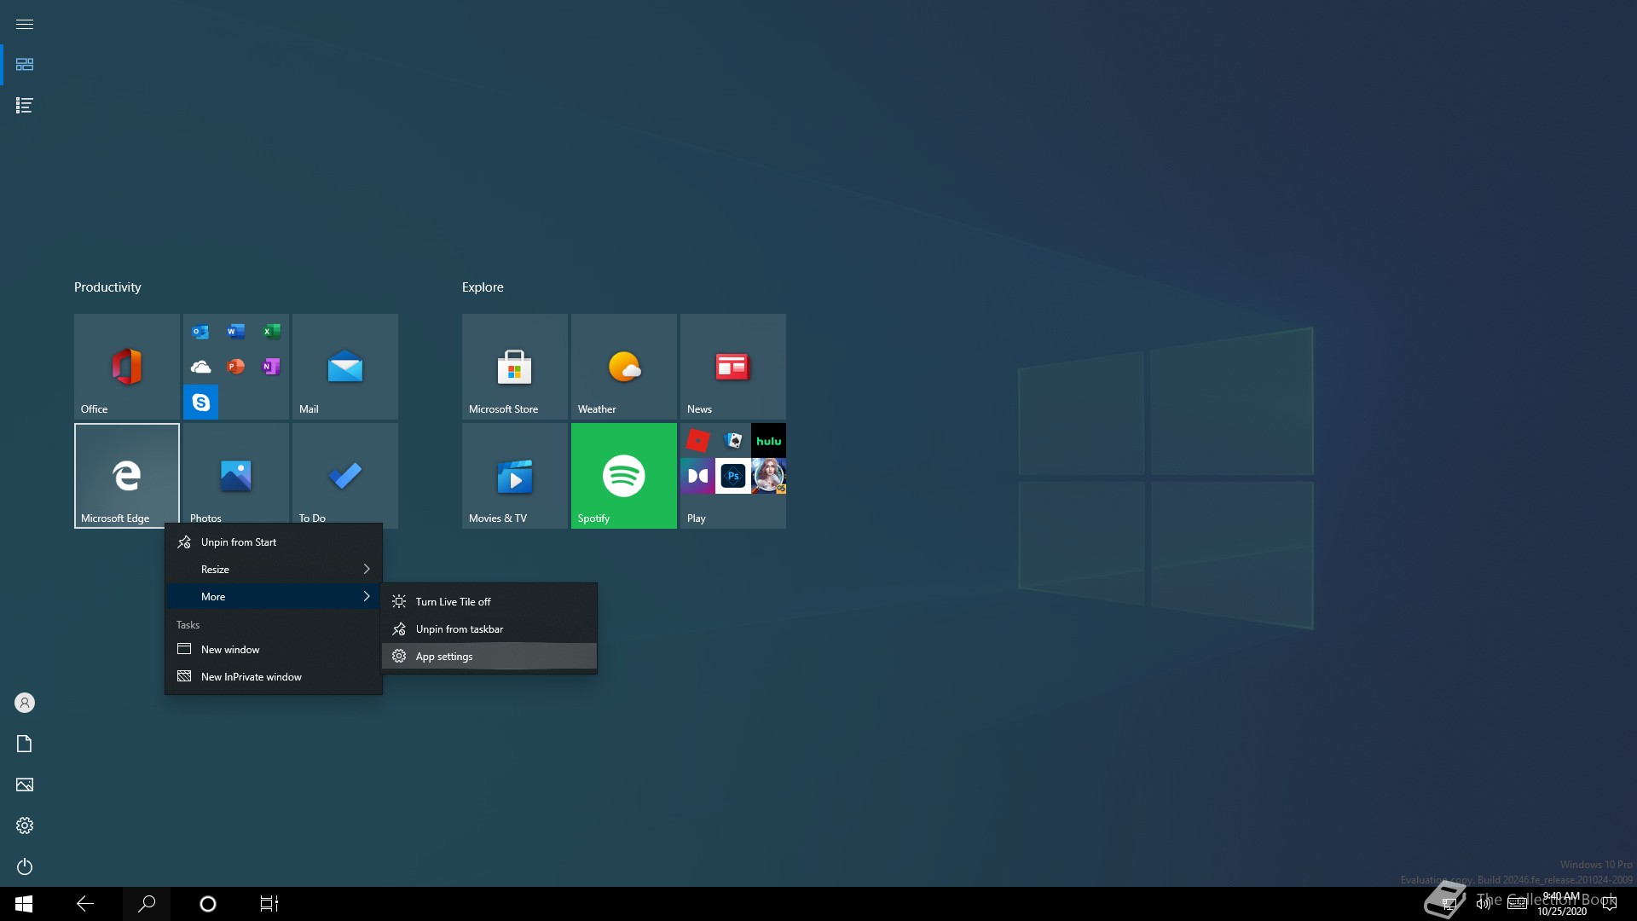
Task: Expand the Start hamburger menu
Action: tap(25, 24)
